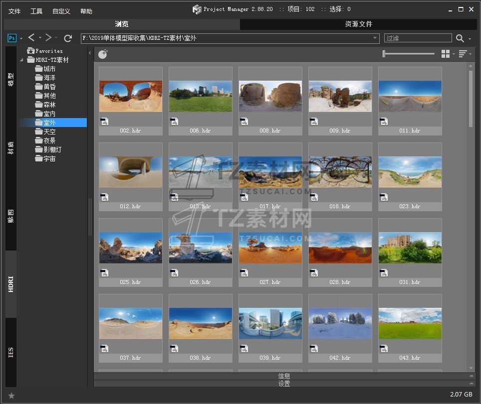Open the 其他 folder
This screenshot has height=404, width=481.
point(45,96)
